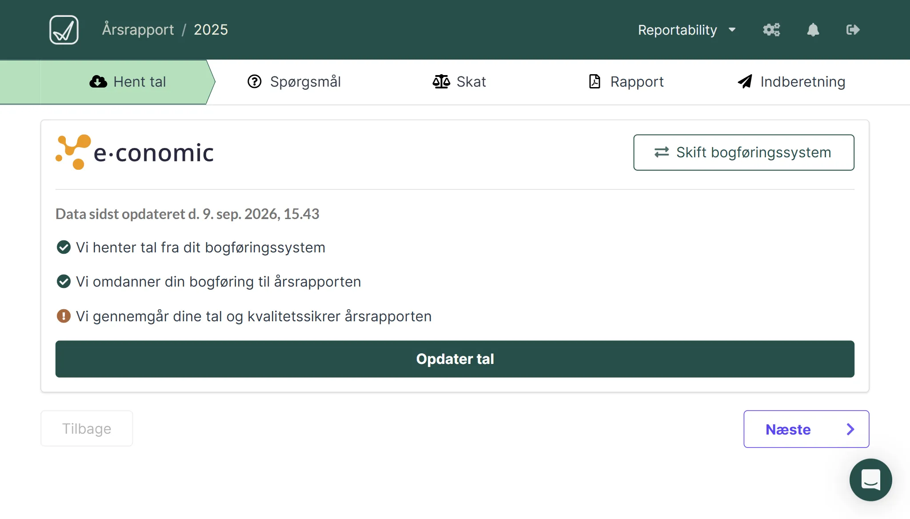Jump to the Indberetning step
Screen dimensions: 910x519
coord(792,82)
